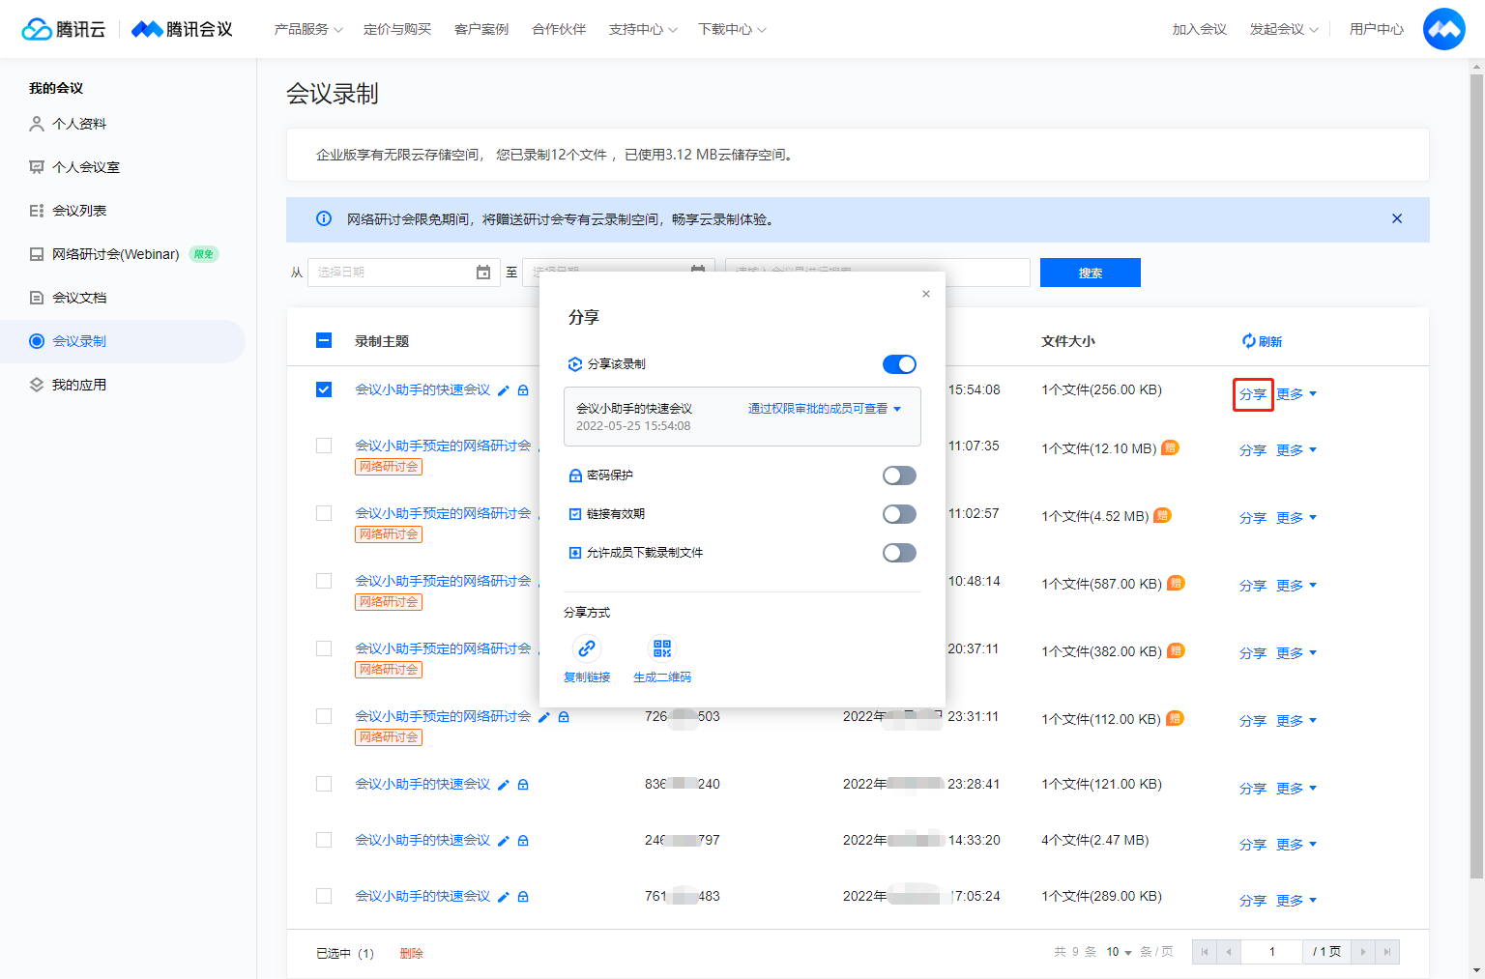Uncheck the first quick meeting row checkbox
This screenshot has height=979, width=1485.
(x=324, y=389)
